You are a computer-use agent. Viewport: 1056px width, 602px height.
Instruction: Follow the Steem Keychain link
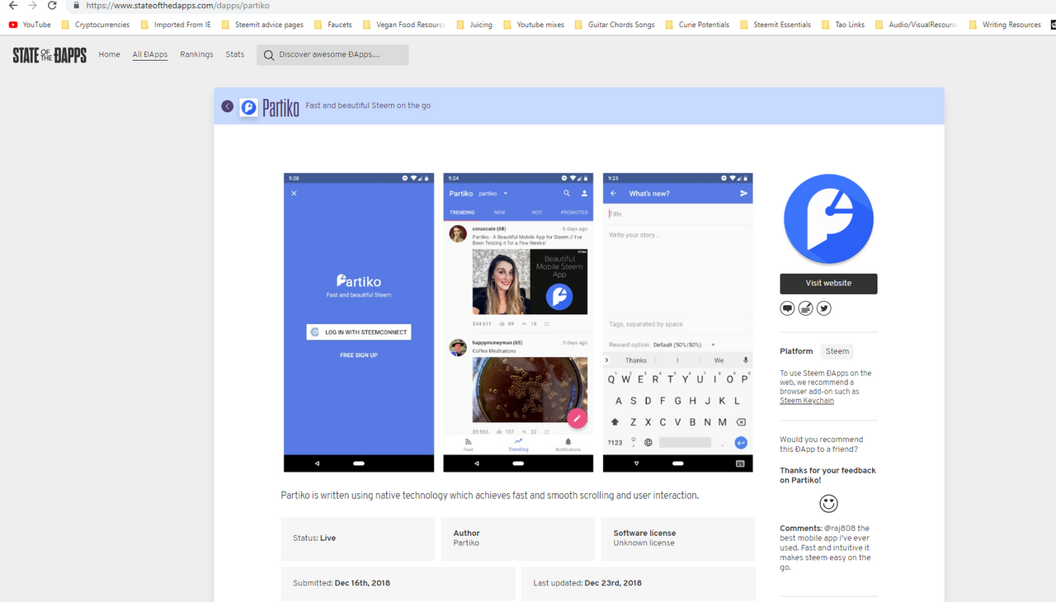[x=807, y=401]
